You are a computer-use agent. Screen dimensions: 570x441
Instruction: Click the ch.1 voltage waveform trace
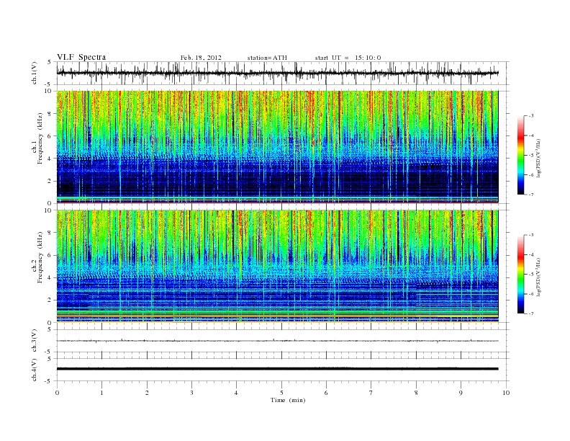(x=277, y=73)
